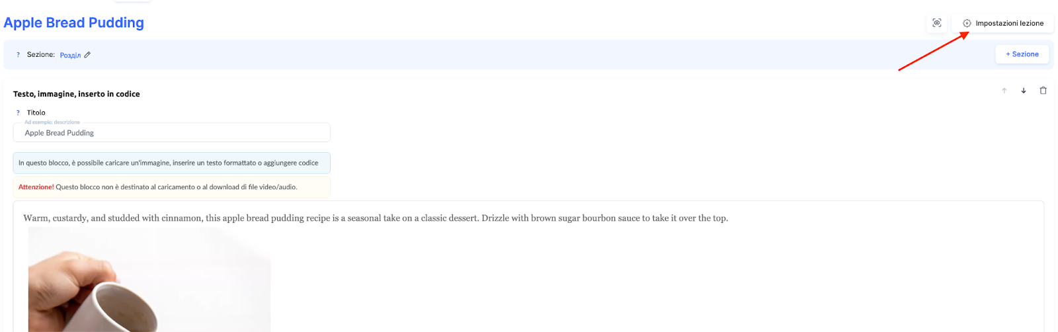Open Impostazioni lezione settings
This screenshot has height=332, width=1058.
tap(1002, 23)
